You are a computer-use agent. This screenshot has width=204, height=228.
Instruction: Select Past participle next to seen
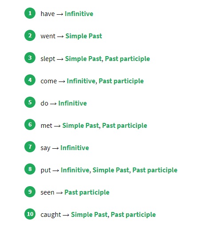(87, 192)
